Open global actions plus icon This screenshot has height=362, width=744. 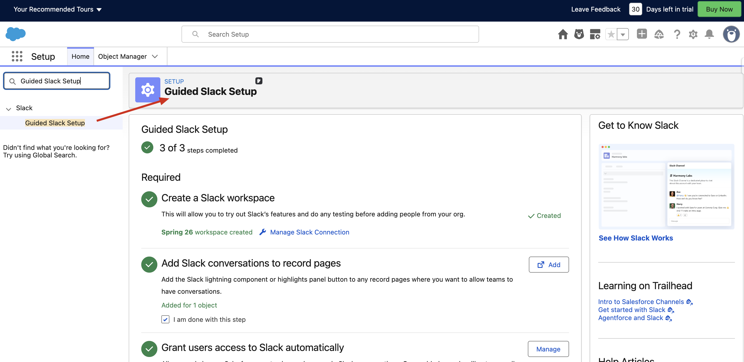pyautogui.click(x=642, y=34)
